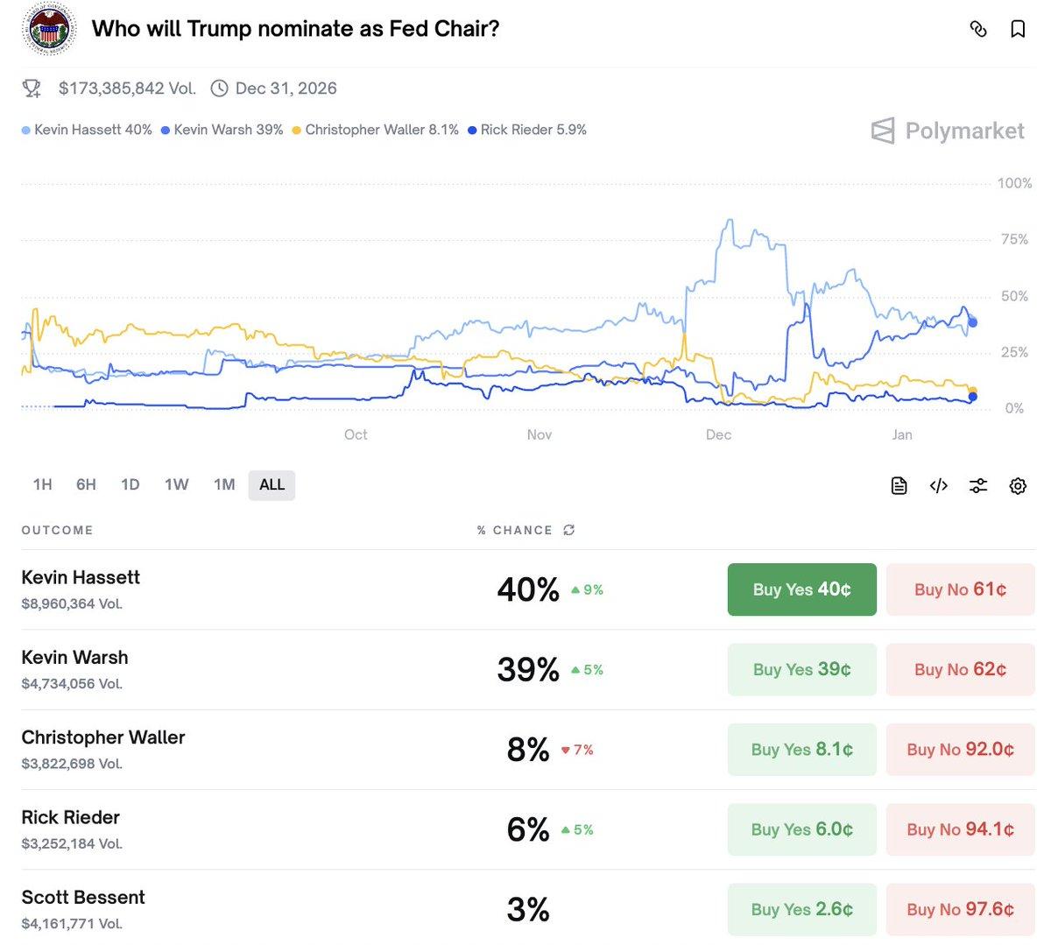
Task: Copy the market link icon
Action: pyautogui.click(x=978, y=28)
